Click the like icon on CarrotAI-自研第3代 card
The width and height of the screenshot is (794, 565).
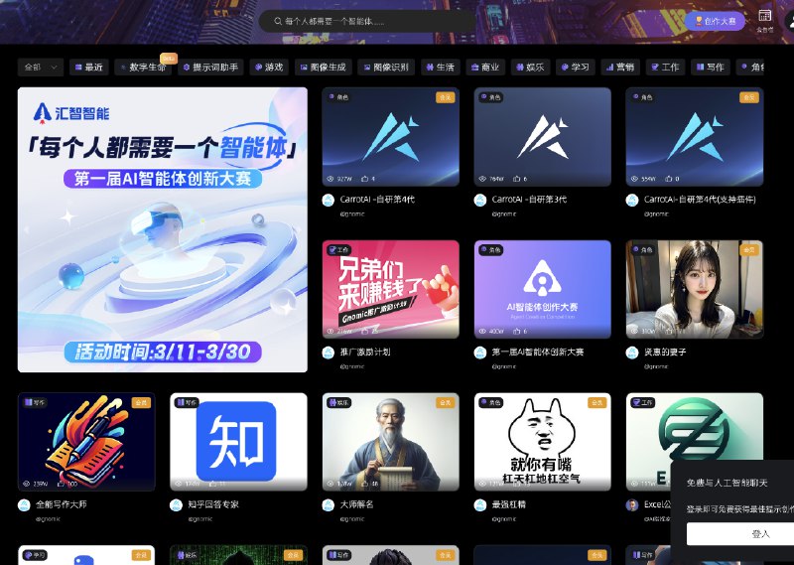(516, 179)
